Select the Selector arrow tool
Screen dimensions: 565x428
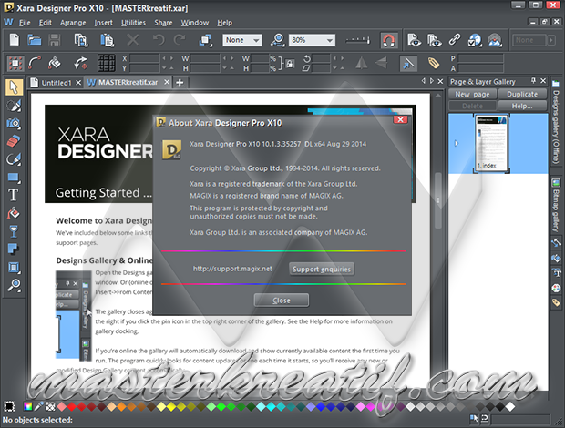click(x=14, y=87)
